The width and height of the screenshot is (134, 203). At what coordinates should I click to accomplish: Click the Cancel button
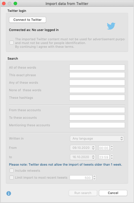coord(113,193)
